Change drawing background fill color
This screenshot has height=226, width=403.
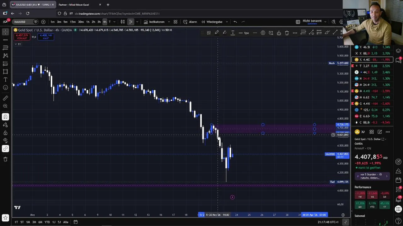[x=224, y=33]
